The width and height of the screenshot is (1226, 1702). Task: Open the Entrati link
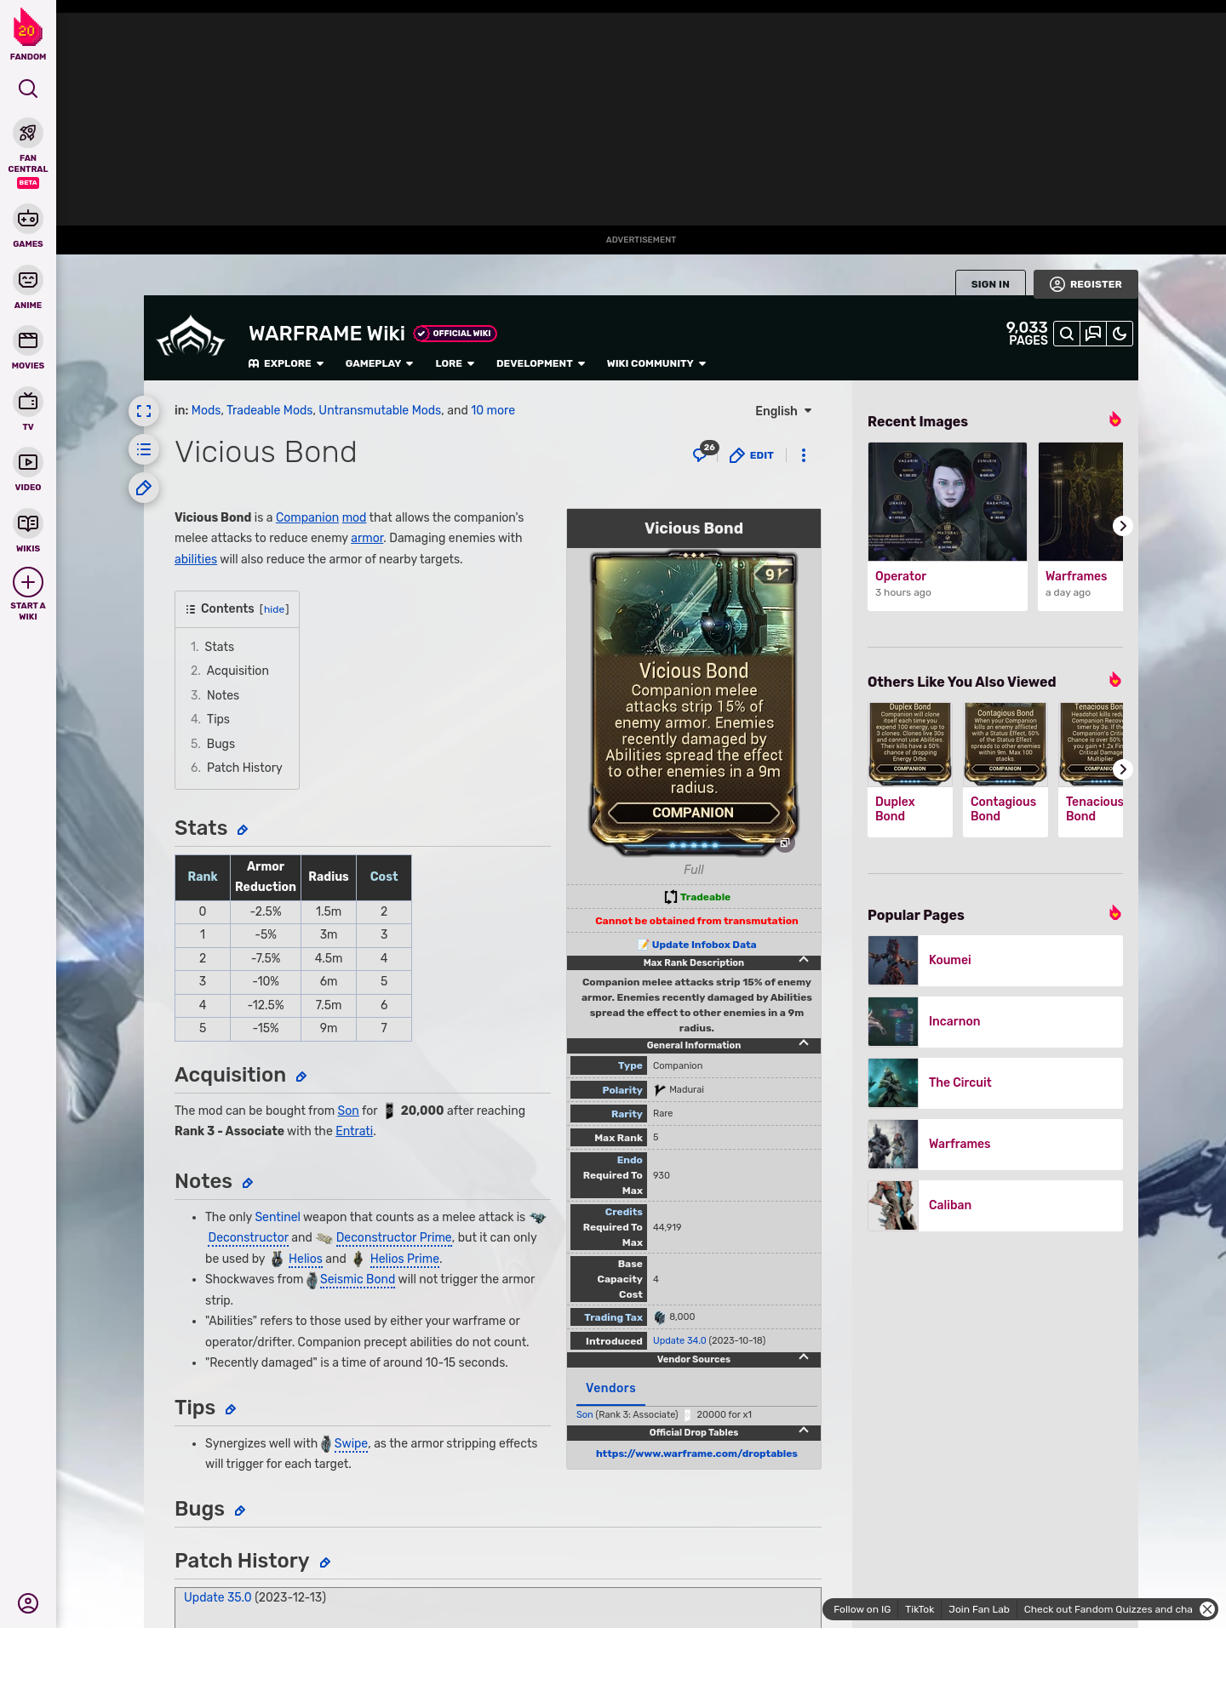pyautogui.click(x=354, y=1131)
